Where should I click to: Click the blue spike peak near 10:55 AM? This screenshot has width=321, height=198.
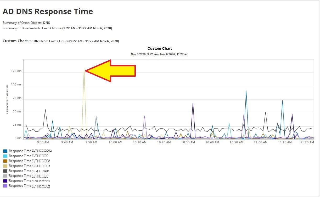(x=246, y=91)
